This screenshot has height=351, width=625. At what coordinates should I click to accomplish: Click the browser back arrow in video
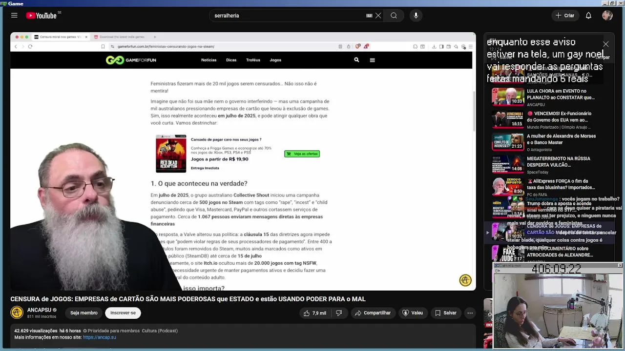[16, 46]
